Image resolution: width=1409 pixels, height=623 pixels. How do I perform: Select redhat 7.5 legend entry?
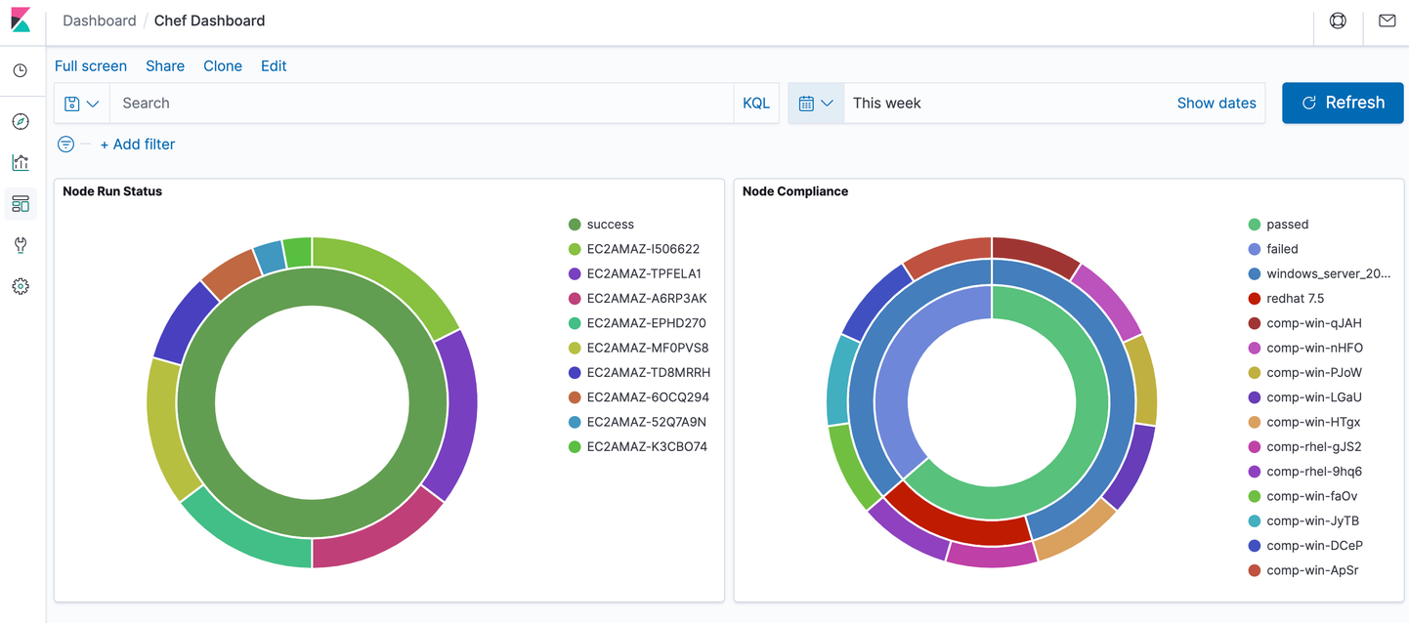1286,299
